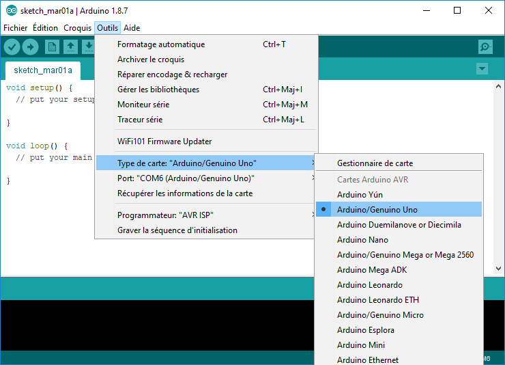Select Arduino Duemilanove or Diecimila board

click(x=399, y=225)
